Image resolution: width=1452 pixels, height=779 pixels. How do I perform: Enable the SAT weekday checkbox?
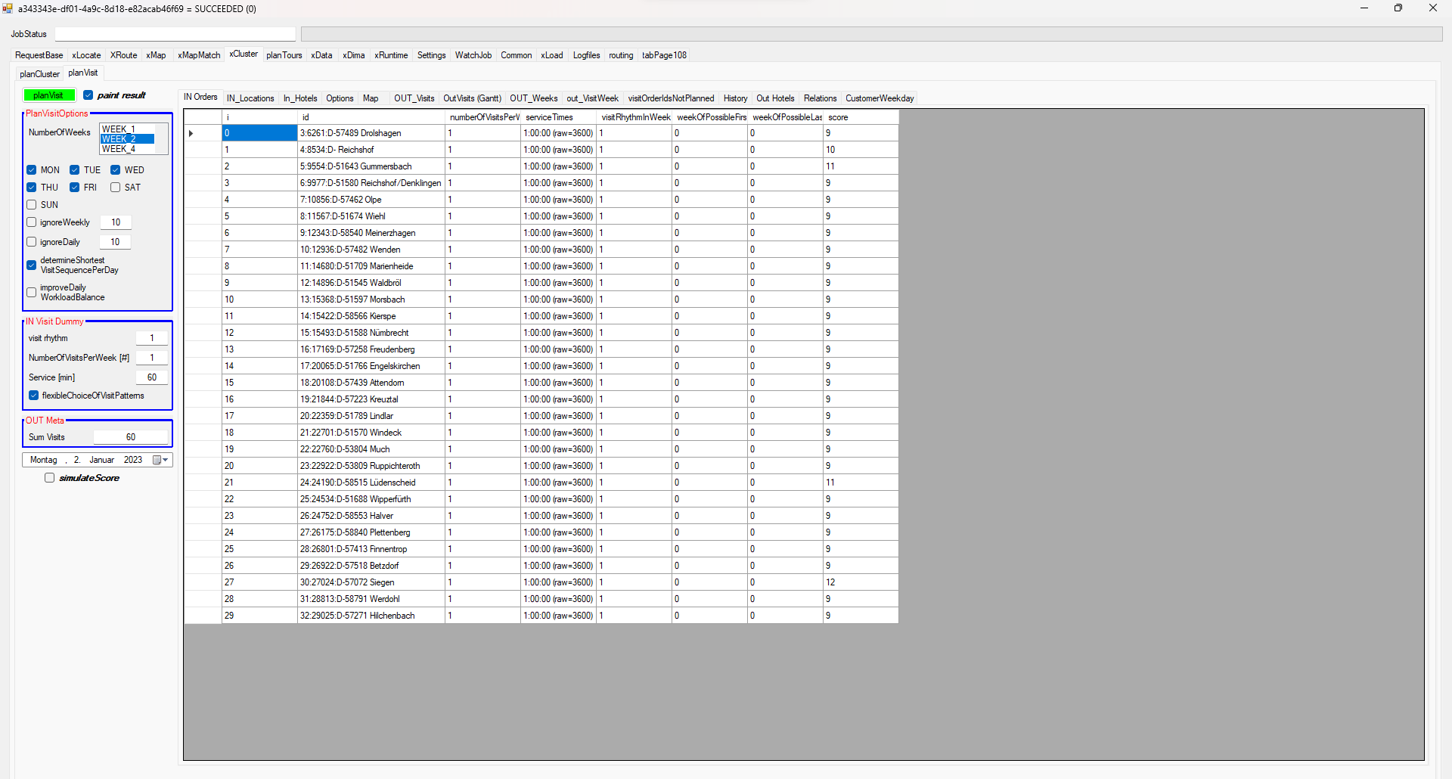(x=116, y=188)
